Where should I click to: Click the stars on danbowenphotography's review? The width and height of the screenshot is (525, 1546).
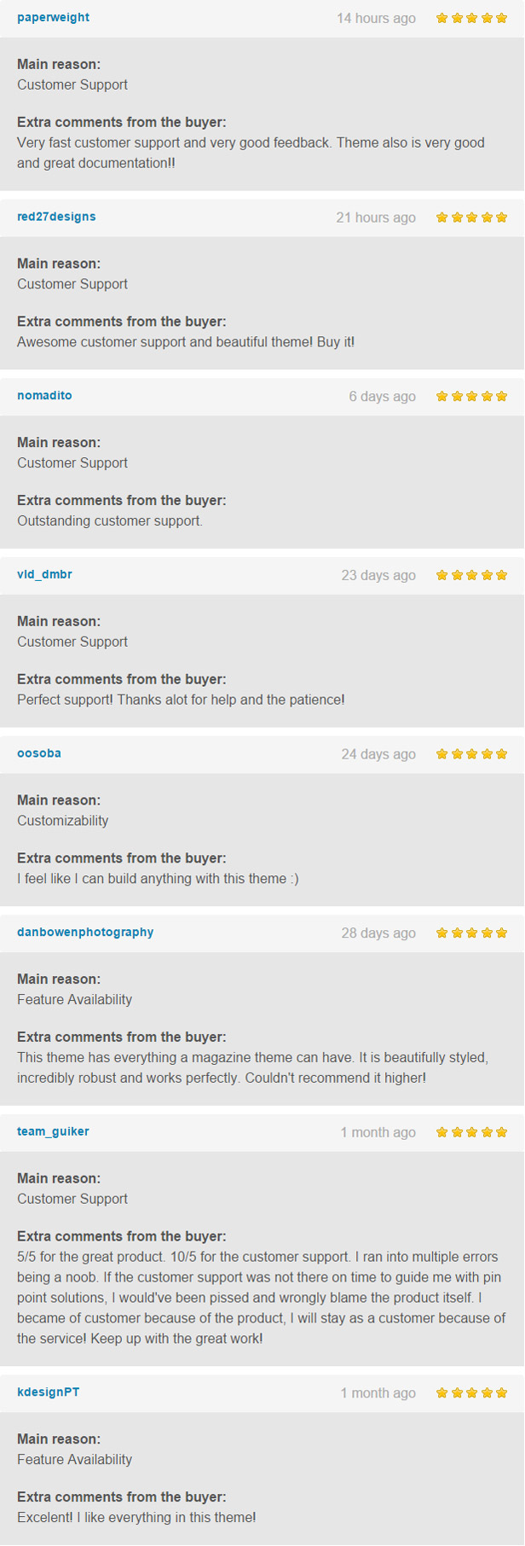click(x=471, y=933)
